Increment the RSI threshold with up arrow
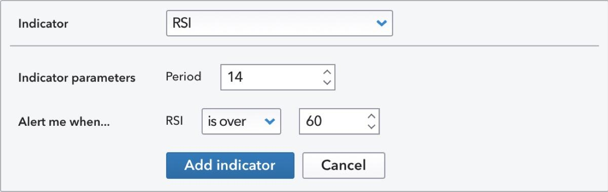The height and width of the screenshot is (192, 608). tap(371, 117)
